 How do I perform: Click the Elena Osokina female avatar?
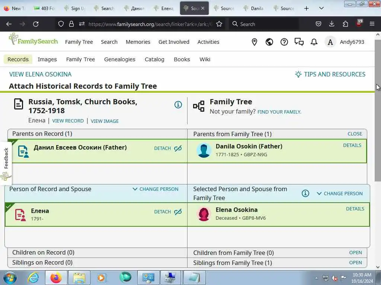coord(204,214)
